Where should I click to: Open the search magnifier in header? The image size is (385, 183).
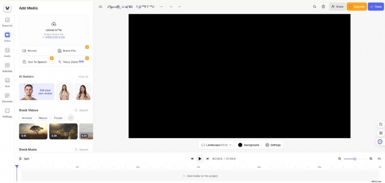(315, 7)
